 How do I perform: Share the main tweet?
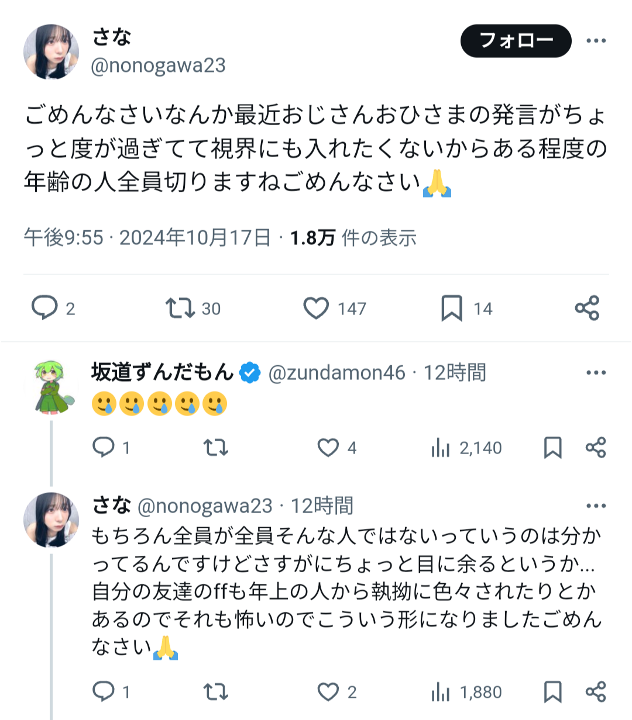587,308
